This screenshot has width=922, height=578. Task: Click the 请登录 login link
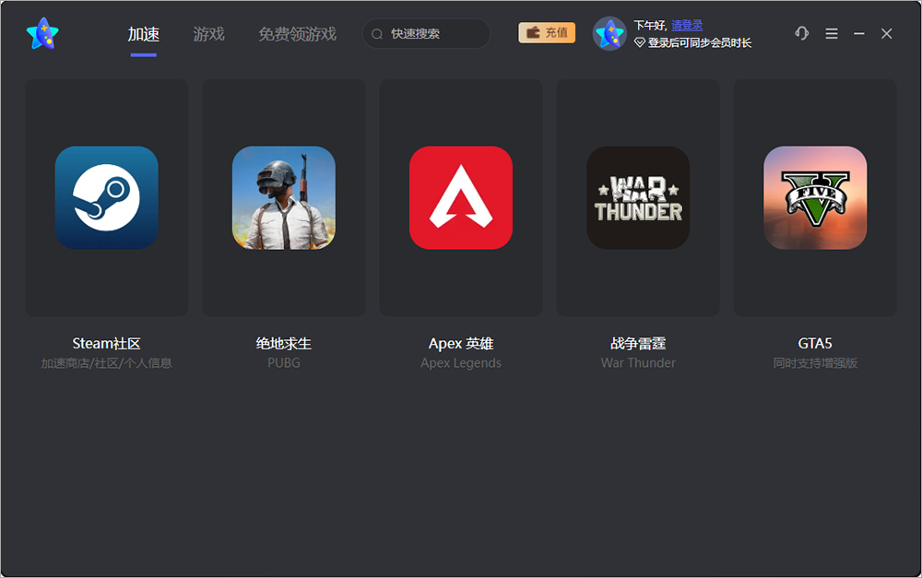click(687, 25)
